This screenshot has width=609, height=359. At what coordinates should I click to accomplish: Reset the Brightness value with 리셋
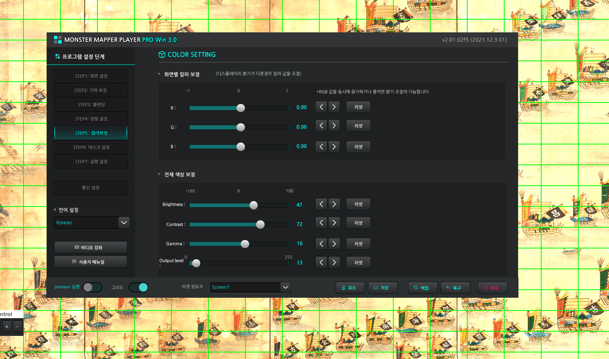358,204
